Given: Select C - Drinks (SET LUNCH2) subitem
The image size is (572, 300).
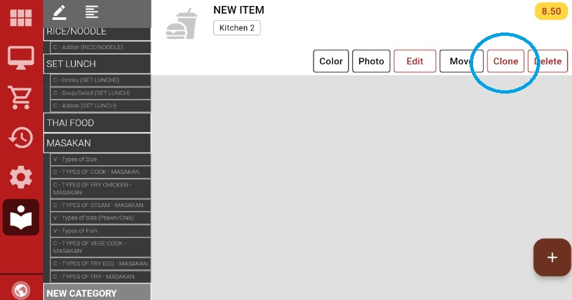Looking at the screenshot, I should pyautogui.click(x=101, y=80).
